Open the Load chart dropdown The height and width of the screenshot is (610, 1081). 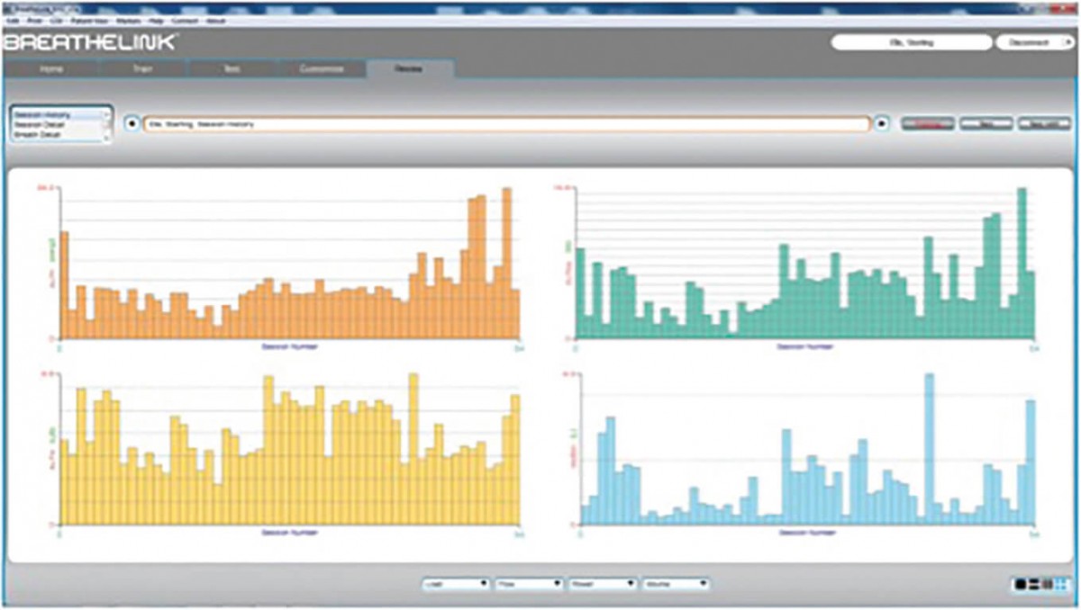tap(457, 584)
